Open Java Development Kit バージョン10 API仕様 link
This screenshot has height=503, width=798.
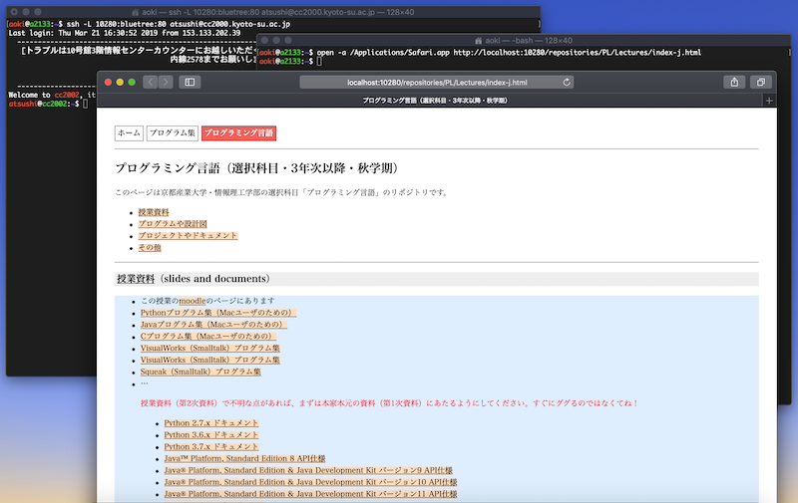310,482
